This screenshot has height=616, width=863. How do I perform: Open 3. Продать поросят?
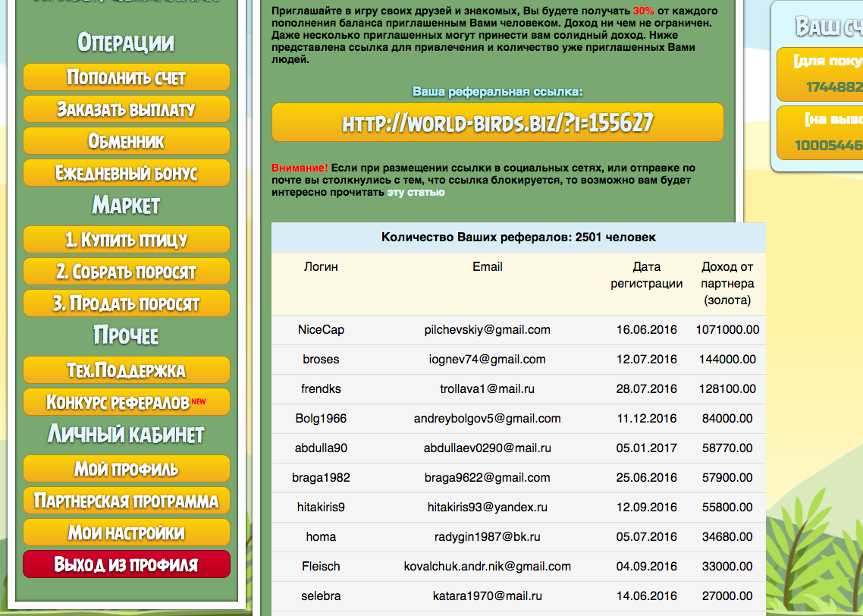pos(127,303)
